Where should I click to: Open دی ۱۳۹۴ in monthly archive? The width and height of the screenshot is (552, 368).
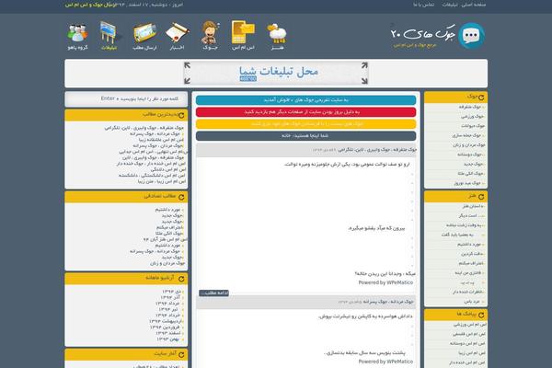coord(171,292)
